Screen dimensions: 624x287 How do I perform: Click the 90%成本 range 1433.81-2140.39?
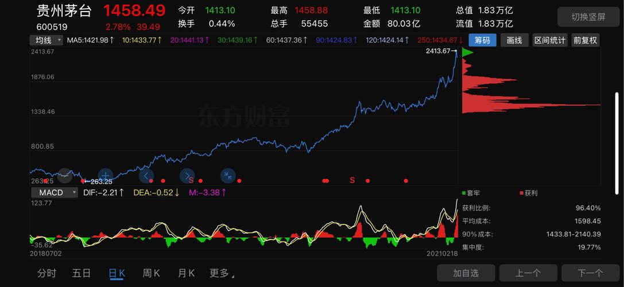click(573, 234)
